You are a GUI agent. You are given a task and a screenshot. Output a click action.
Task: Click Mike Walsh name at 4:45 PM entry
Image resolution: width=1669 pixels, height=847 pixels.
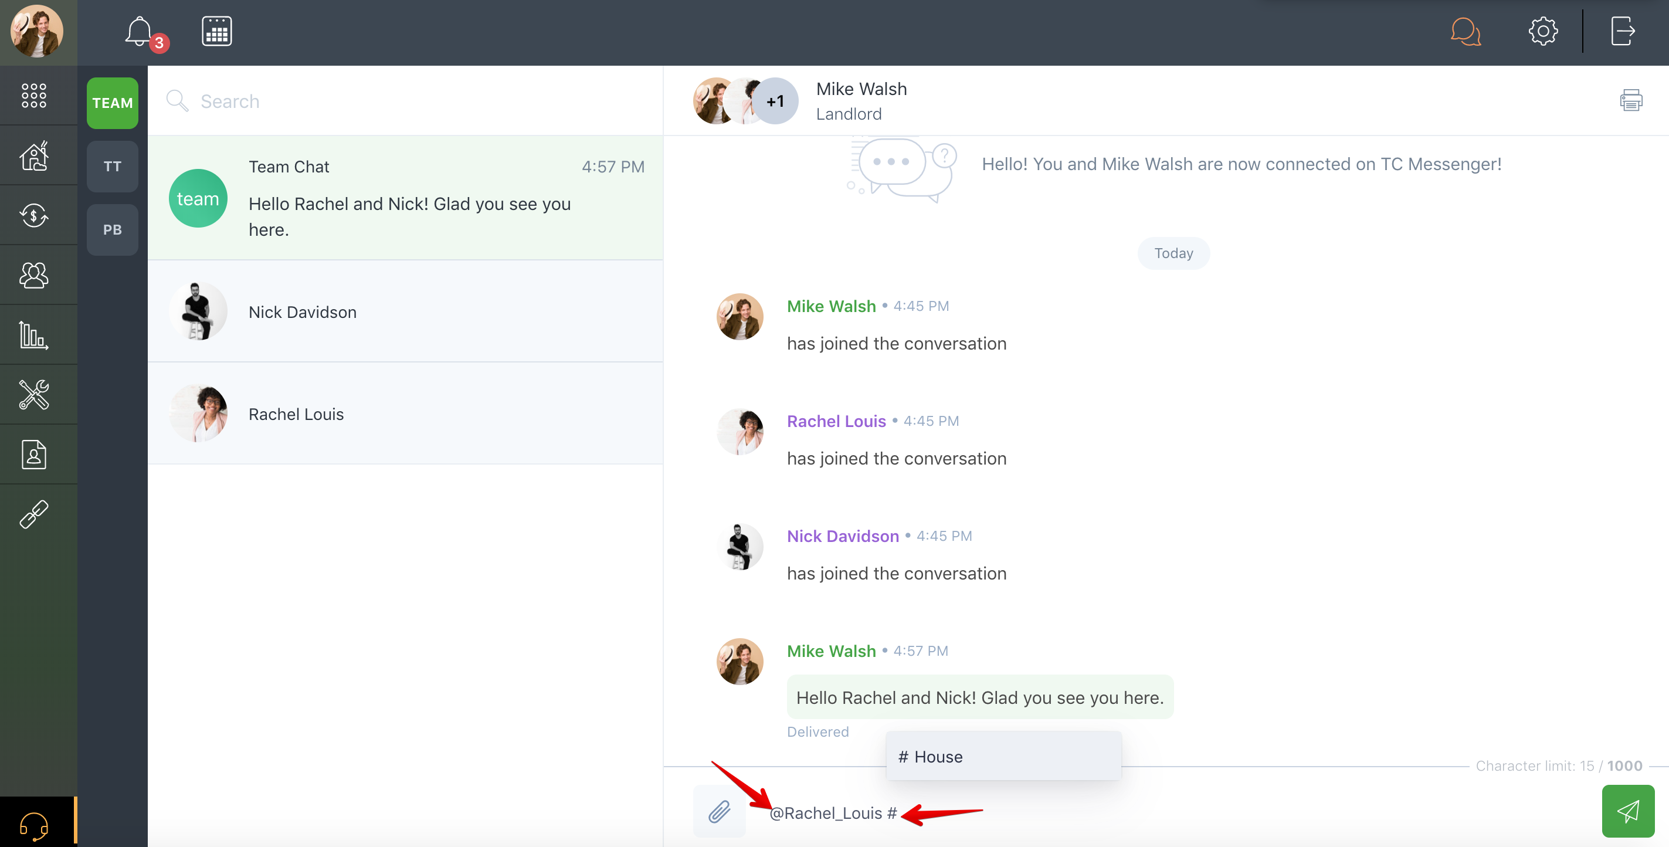point(830,306)
